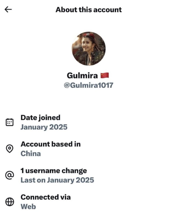
Task: Select the display name Gulmira
Action: [x=82, y=76]
